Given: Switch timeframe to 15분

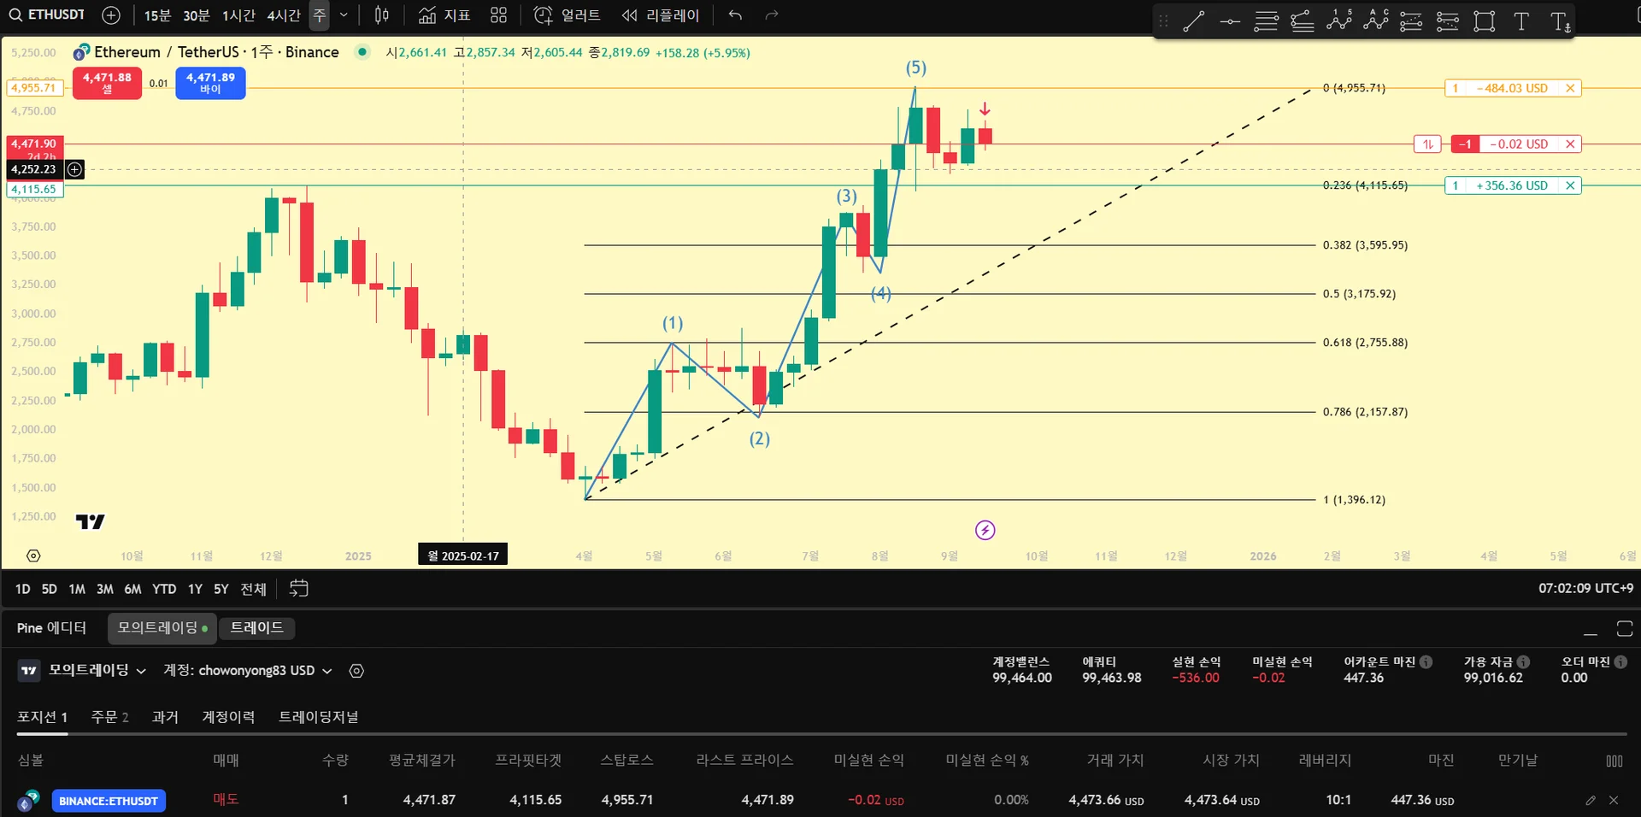Looking at the screenshot, I should (x=157, y=15).
